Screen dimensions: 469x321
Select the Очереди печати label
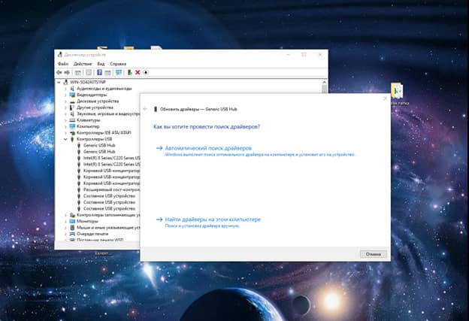[92, 234]
